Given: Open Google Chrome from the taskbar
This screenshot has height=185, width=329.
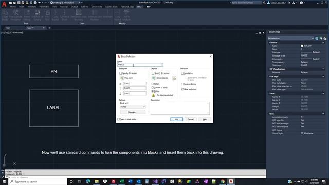Looking at the screenshot, I should (x=223, y=181).
